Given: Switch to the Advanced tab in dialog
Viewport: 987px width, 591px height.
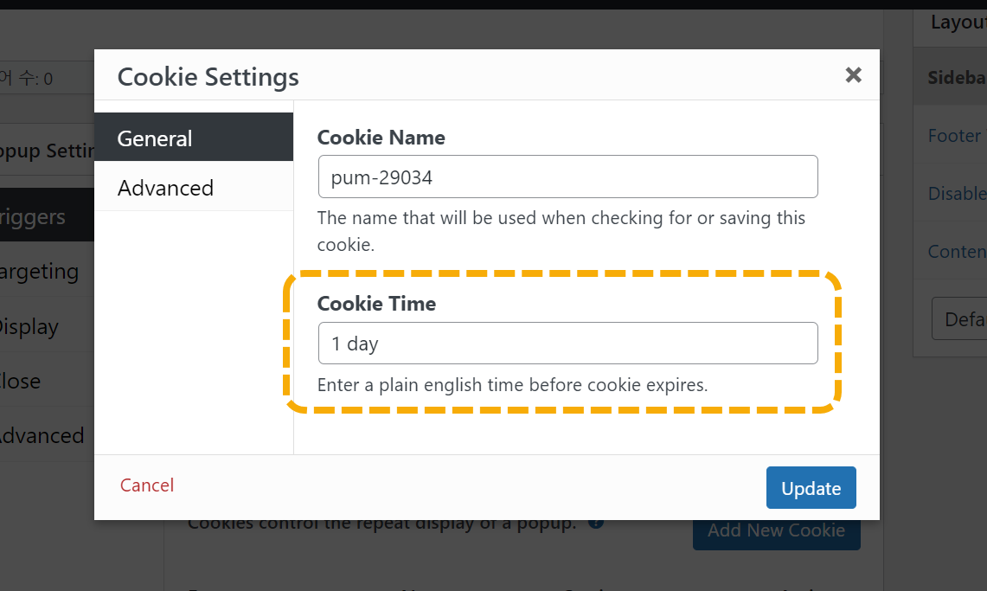Looking at the screenshot, I should coord(193,187).
